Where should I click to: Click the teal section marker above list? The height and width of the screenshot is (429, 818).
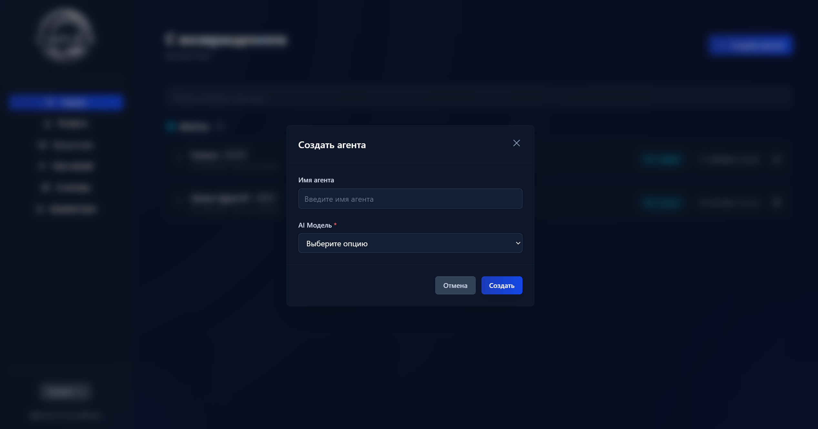pos(171,126)
